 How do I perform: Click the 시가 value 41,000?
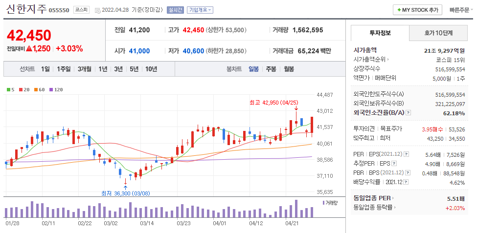(139, 51)
